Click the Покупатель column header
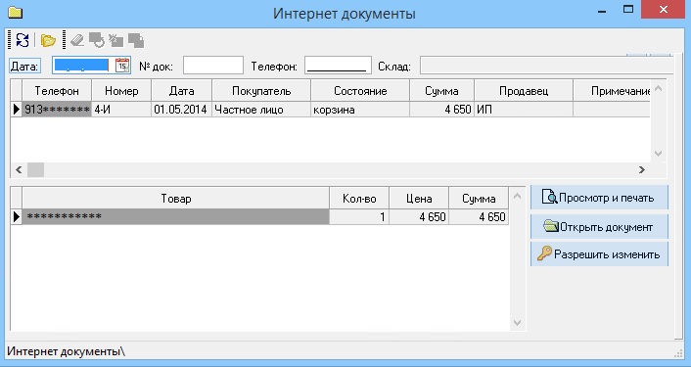Image resolution: width=691 pixels, height=367 pixels. click(x=261, y=91)
